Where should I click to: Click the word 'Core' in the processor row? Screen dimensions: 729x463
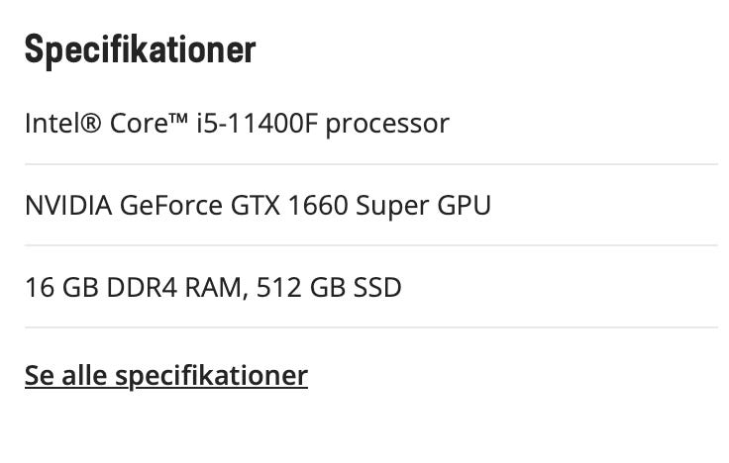tap(139, 124)
